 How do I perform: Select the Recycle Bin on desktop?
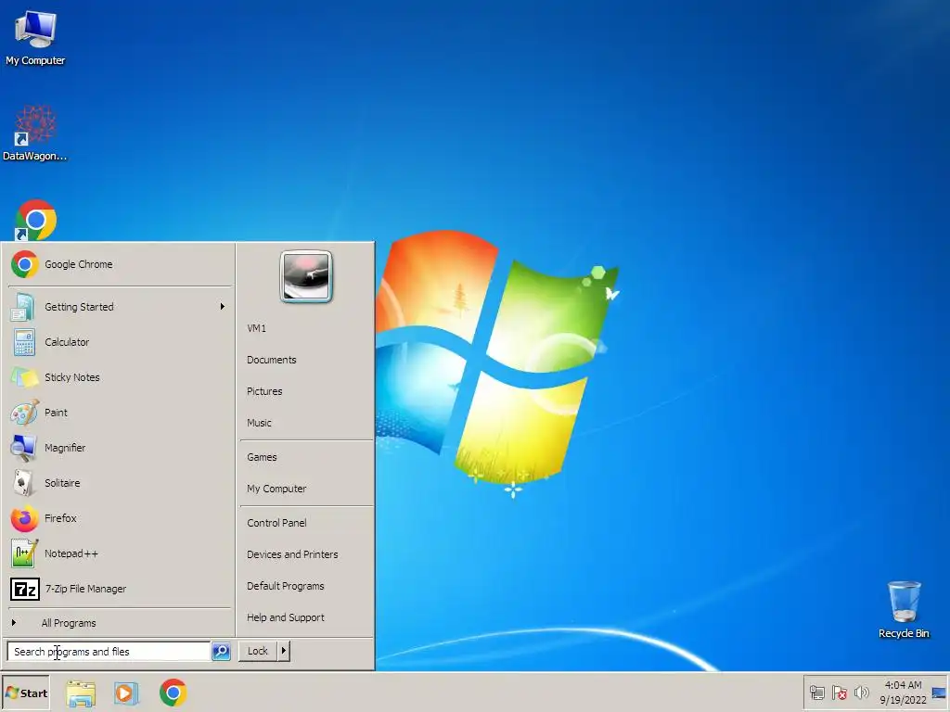click(x=904, y=610)
